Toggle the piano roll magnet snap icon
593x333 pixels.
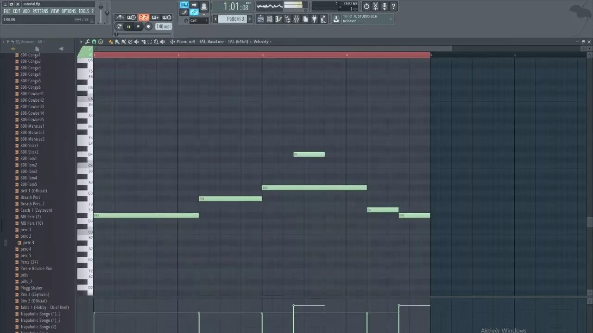[x=94, y=42]
